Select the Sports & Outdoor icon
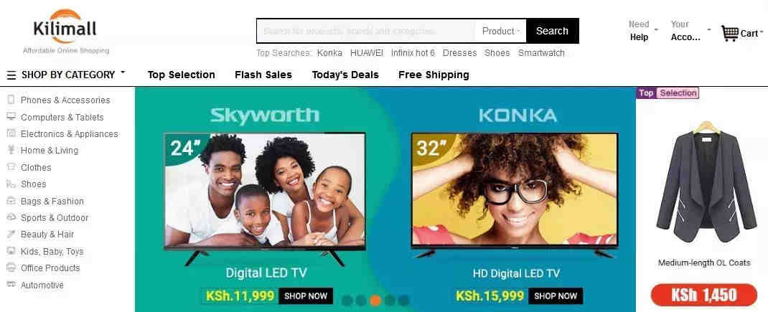This screenshot has height=312, width=768. coord(11,217)
